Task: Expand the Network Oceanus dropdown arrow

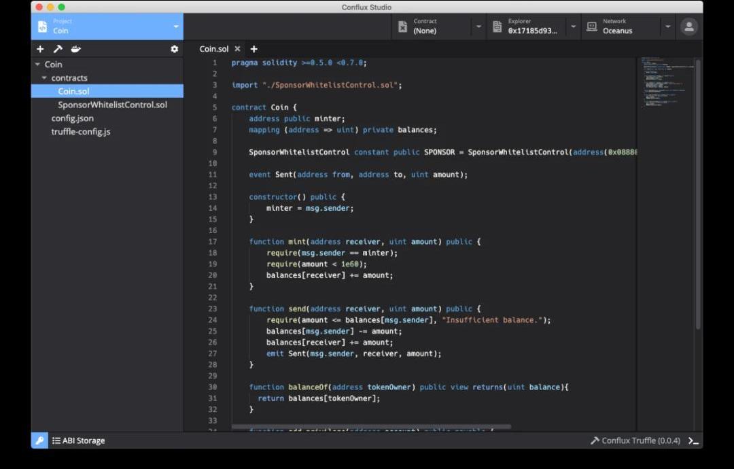Action: click(x=667, y=27)
